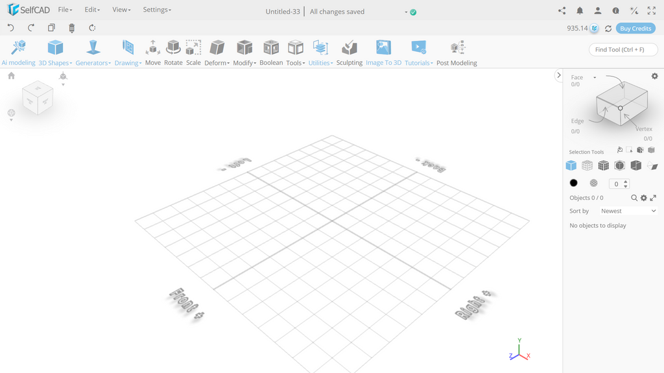Expand the Modify dropdown

tap(244, 53)
